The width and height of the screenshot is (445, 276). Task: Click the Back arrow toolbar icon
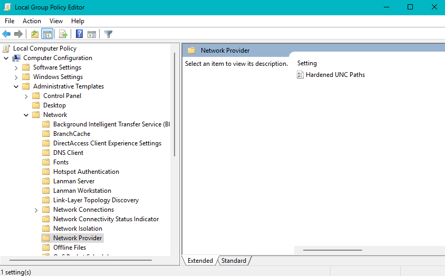(6, 34)
